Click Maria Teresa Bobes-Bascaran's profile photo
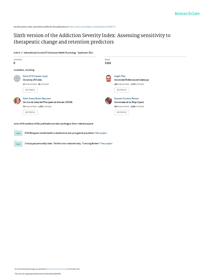 [17, 101]
